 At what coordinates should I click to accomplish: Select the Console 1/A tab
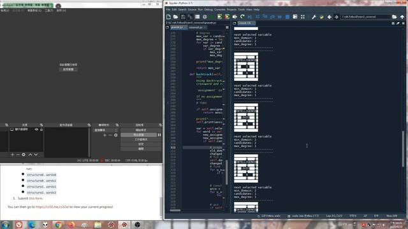[246, 23]
